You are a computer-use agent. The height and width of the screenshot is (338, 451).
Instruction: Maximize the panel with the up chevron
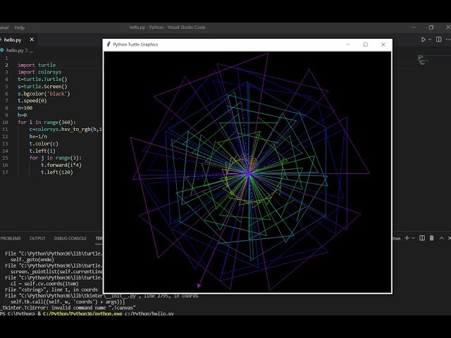(442, 238)
